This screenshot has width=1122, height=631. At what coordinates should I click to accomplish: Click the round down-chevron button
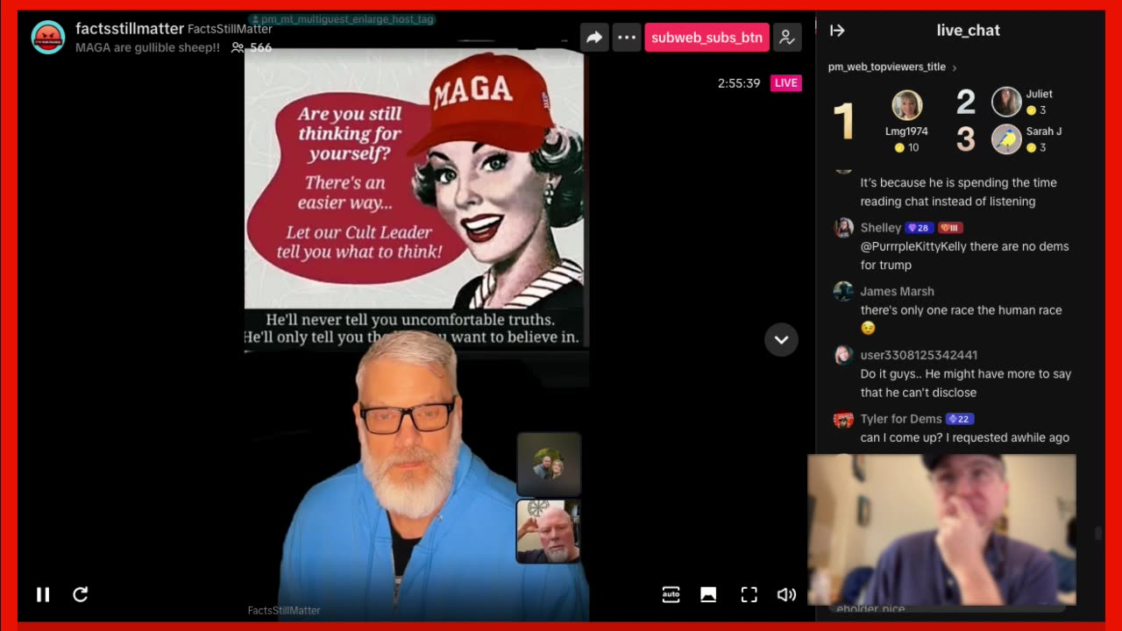point(781,340)
